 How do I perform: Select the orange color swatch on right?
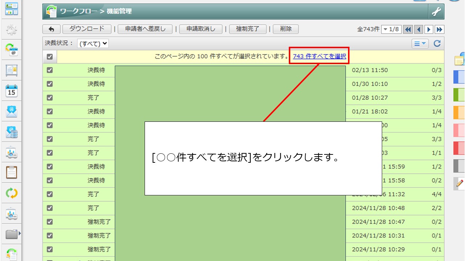[459, 113]
